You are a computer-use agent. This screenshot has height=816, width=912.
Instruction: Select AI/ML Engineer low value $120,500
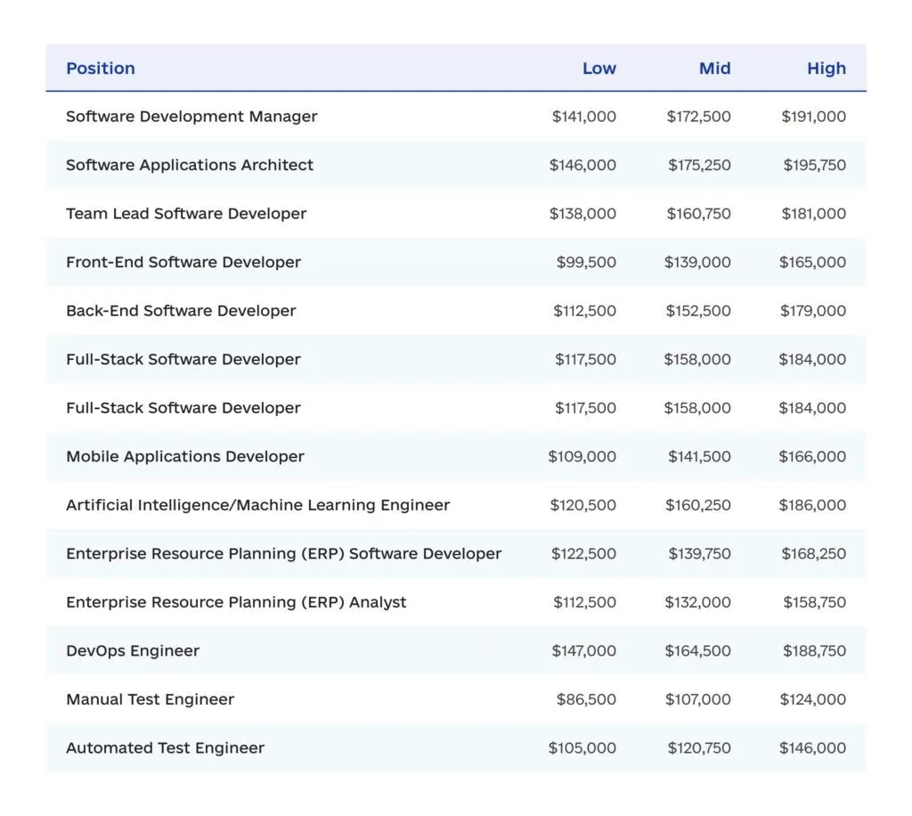[583, 505]
